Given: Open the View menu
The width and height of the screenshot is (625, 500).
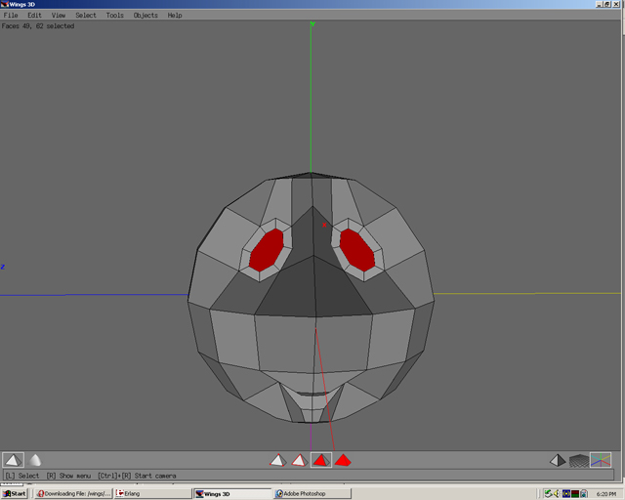Looking at the screenshot, I should pyautogui.click(x=59, y=16).
